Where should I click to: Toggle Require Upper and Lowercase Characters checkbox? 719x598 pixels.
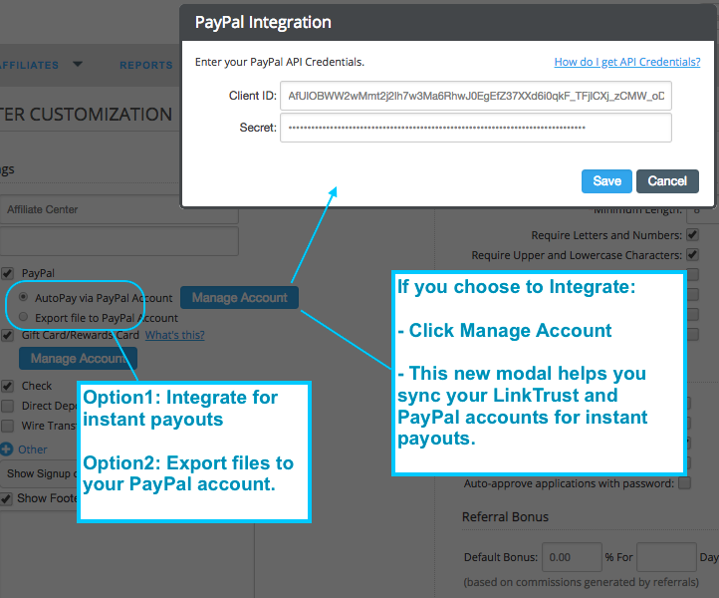[692, 255]
